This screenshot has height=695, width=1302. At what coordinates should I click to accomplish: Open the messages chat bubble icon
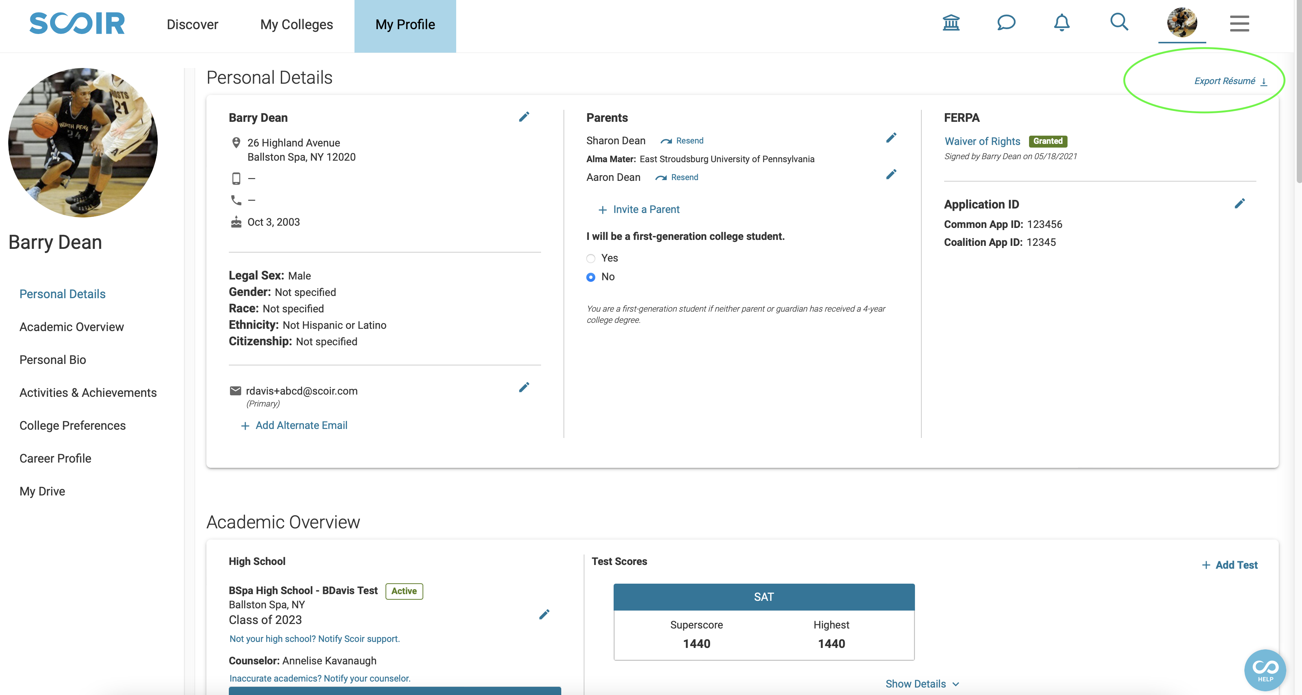tap(1006, 23)
